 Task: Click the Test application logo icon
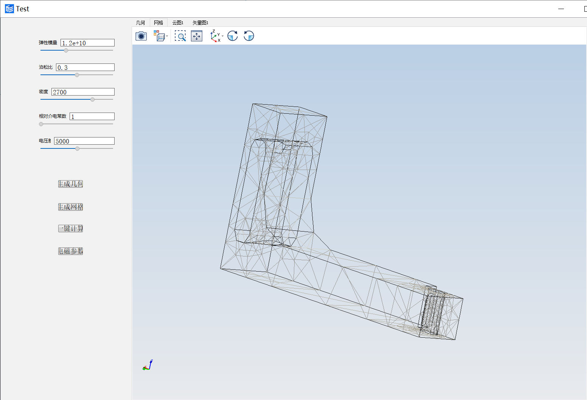click(9, 9)
